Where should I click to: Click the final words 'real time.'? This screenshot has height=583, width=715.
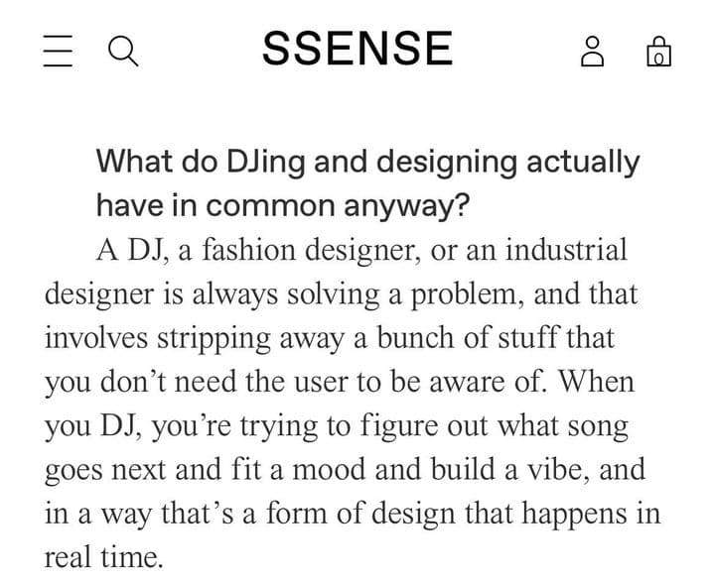click(102, 556)
